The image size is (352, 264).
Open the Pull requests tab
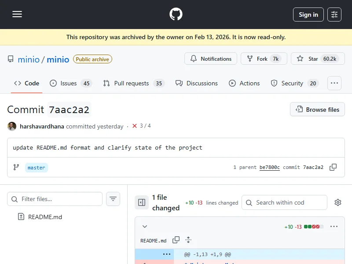coord(131,83)
